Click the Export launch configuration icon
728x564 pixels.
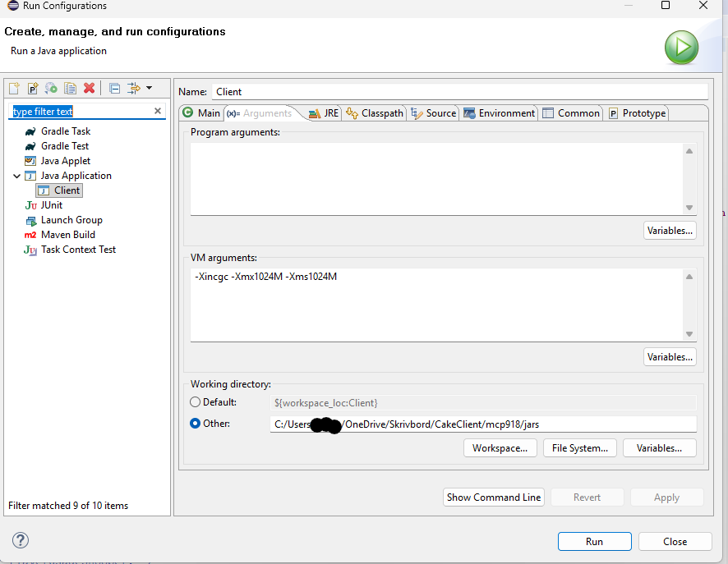(51, 88)
